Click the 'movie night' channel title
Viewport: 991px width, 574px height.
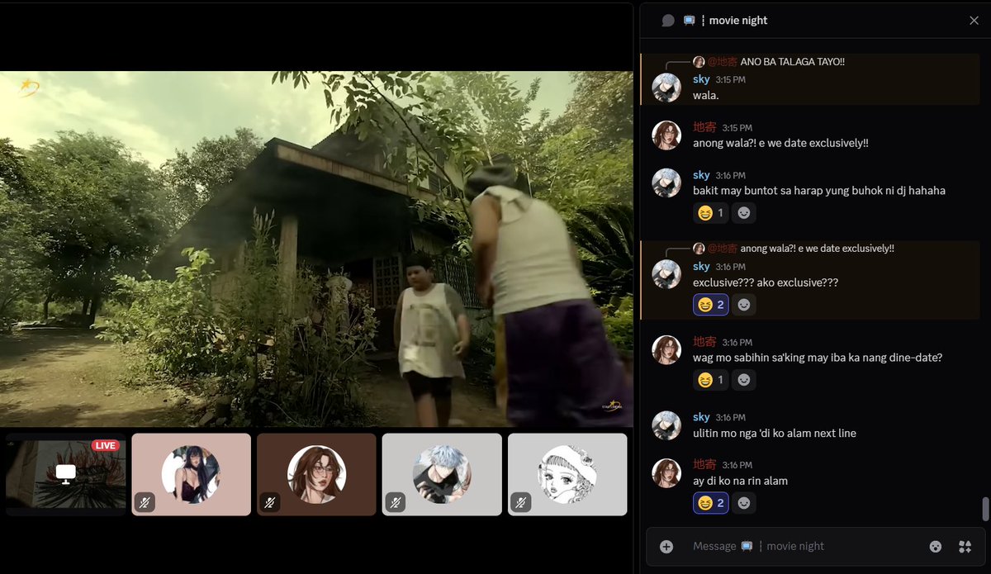pyautogui.click(x=738, y=21)
